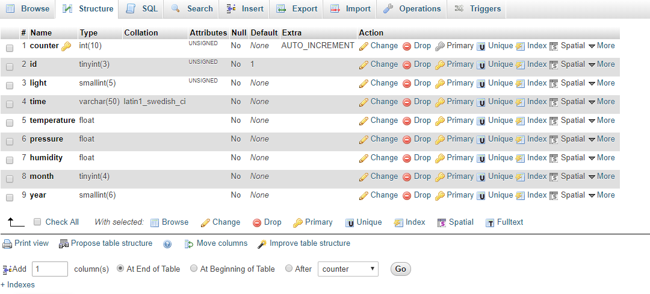Click the Go button
The image size is (650, 294).
[400, 269]
